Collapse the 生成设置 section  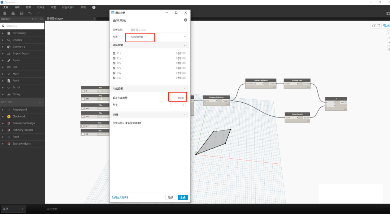185,89
